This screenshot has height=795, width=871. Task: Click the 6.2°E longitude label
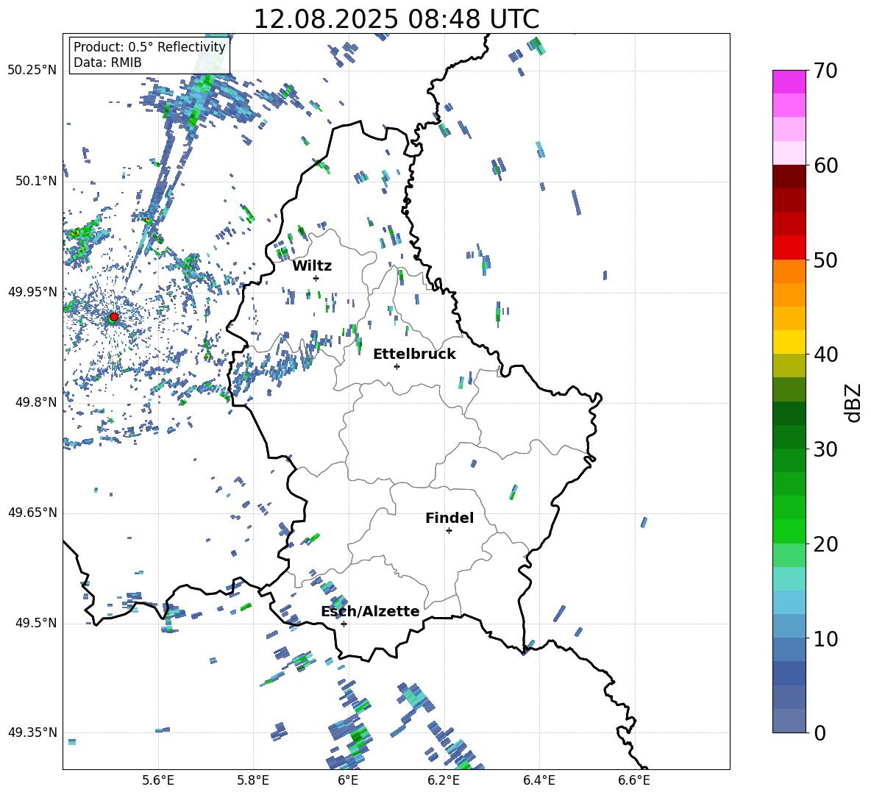[444, 781]
